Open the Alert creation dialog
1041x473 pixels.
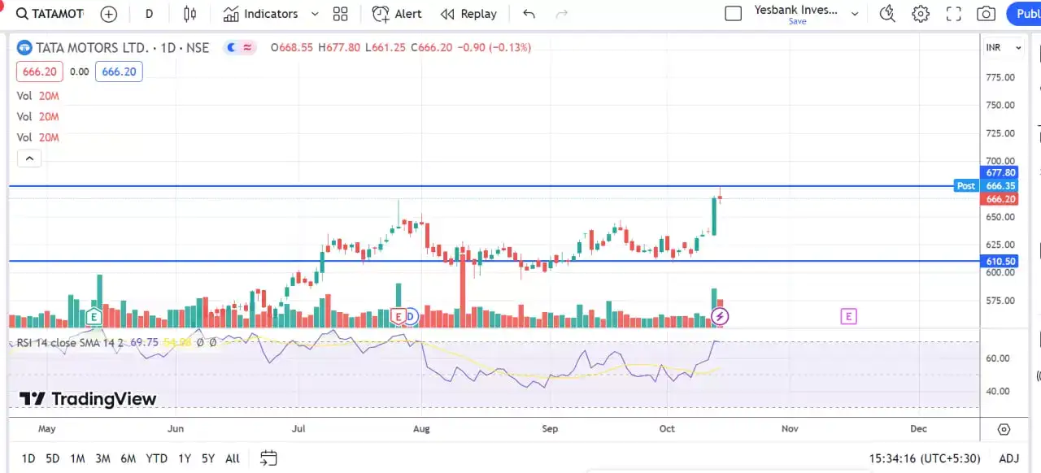point(396,14)
